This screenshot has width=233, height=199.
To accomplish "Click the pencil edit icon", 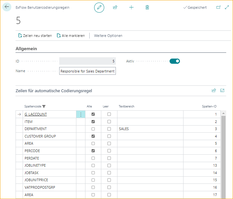I will (99, 7).
